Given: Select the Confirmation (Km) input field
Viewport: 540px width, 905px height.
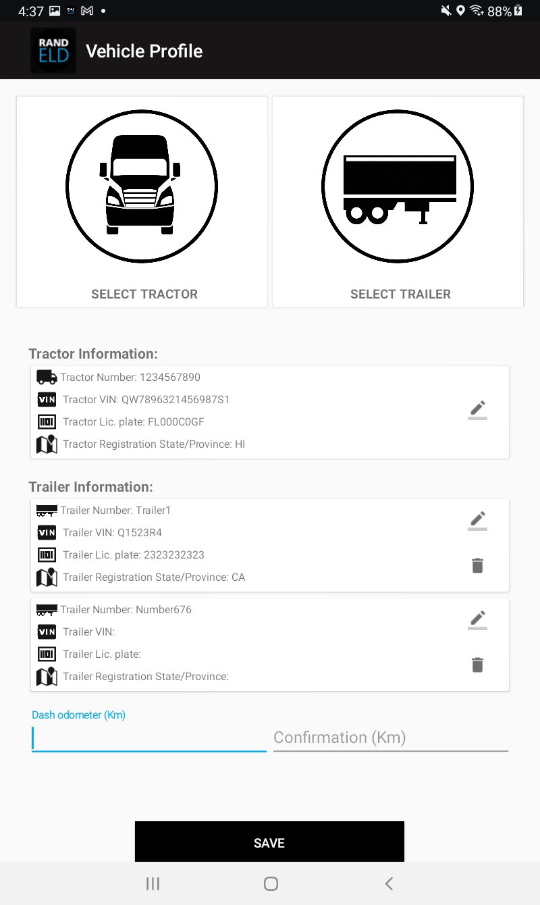Looking at the screenshot, I should (x=391, y=738).
